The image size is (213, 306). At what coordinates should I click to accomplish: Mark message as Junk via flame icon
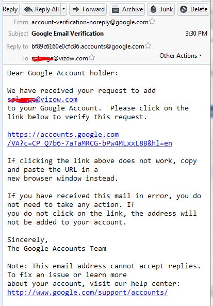pyautogui.click(x=154, y=9)
